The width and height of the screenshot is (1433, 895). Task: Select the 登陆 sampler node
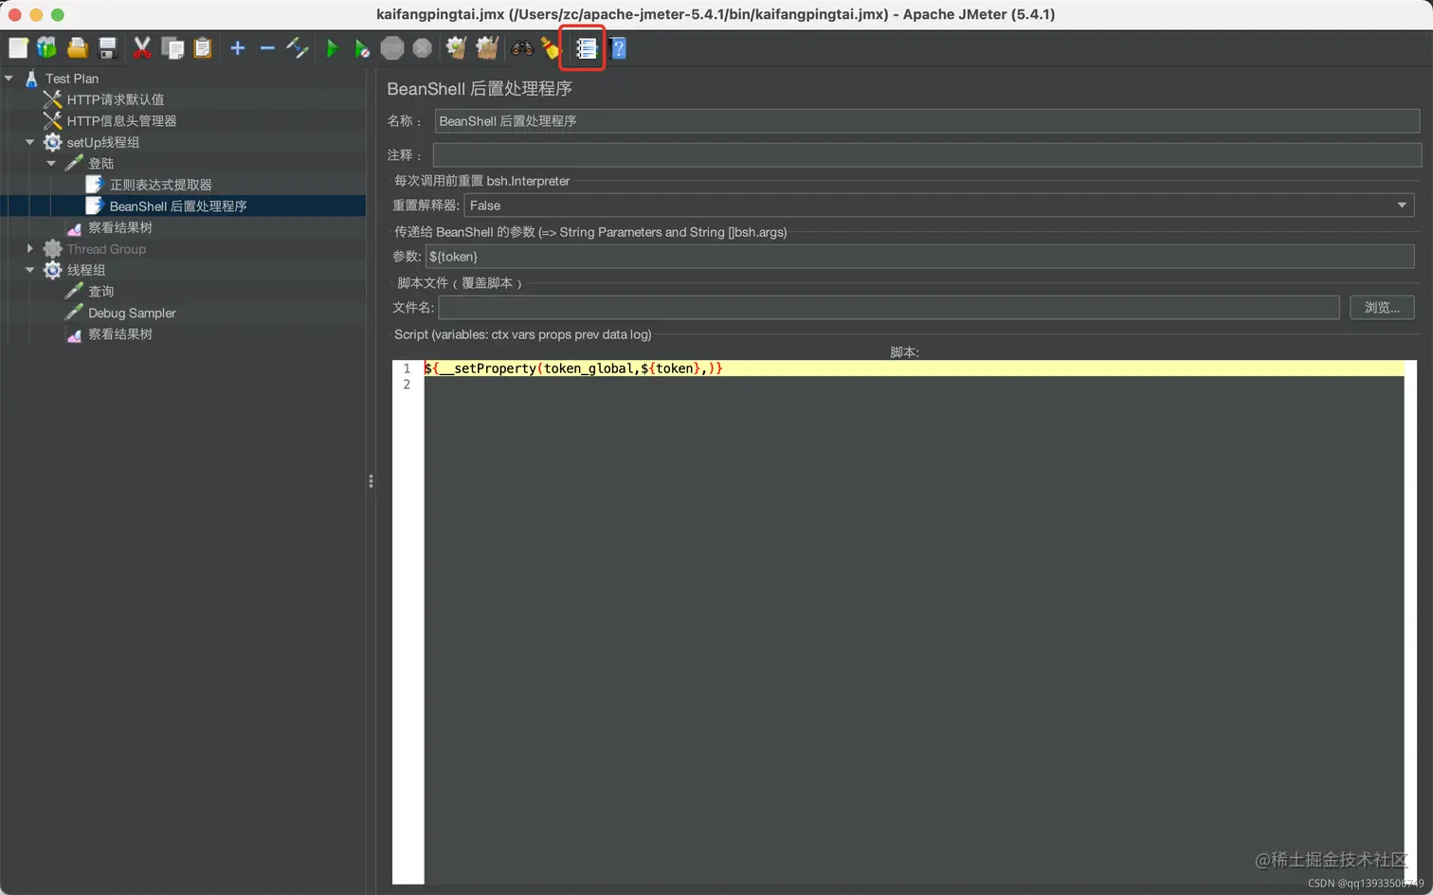pos(100,164)
